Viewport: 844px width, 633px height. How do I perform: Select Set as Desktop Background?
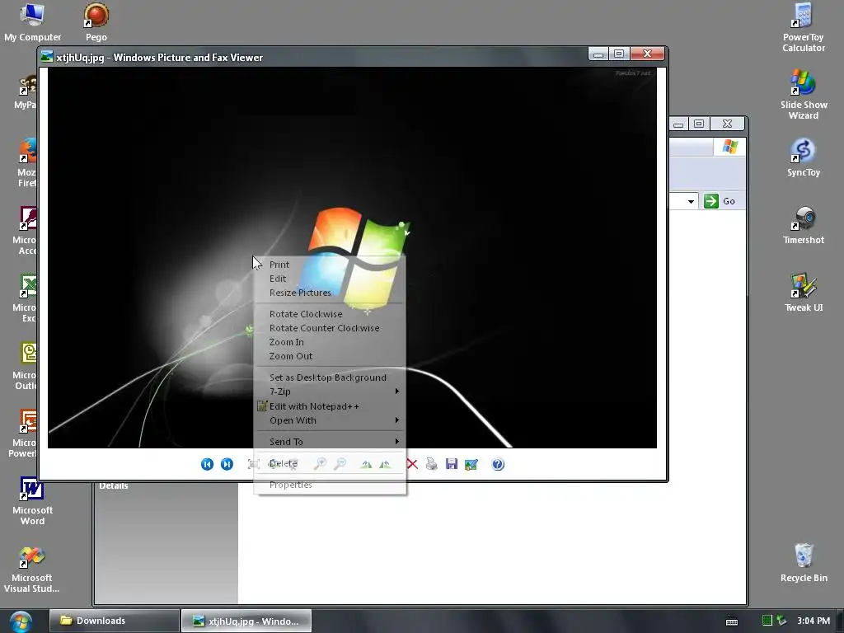(330, 377)
